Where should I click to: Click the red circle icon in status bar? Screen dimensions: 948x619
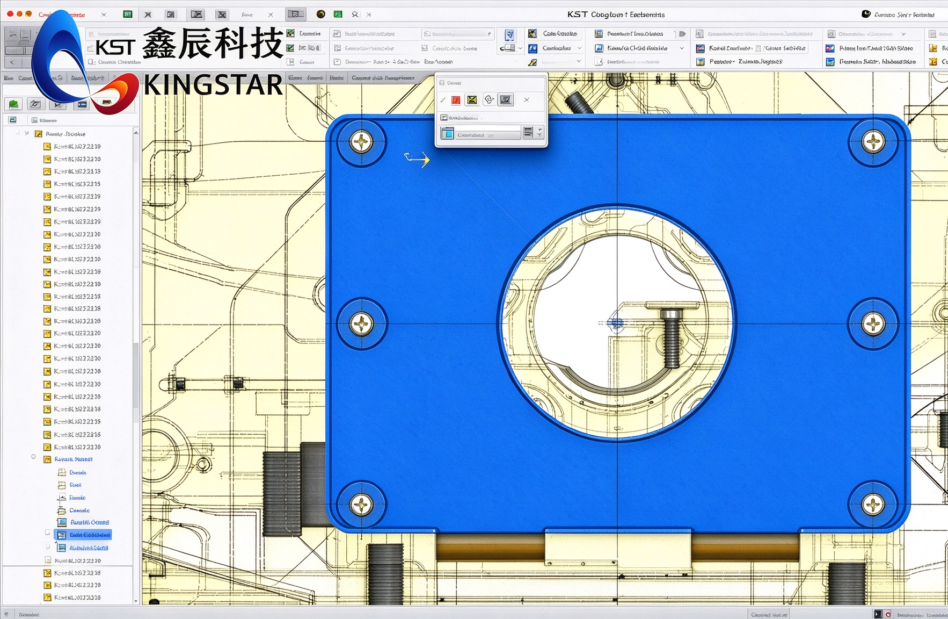[x=888, y=614]
